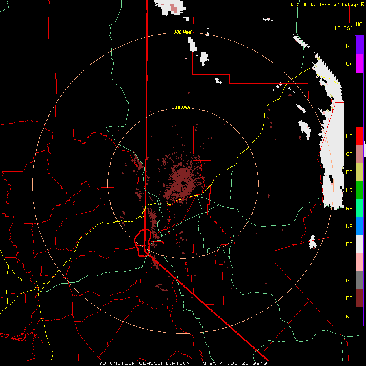Pick the light pink IC swatch
Image resolution: width=366 pixels, height=366 pixels.
coord(359,262)
